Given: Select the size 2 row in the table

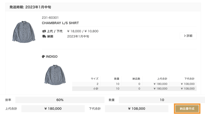Looking at the screenshot, I should point(134,84).
